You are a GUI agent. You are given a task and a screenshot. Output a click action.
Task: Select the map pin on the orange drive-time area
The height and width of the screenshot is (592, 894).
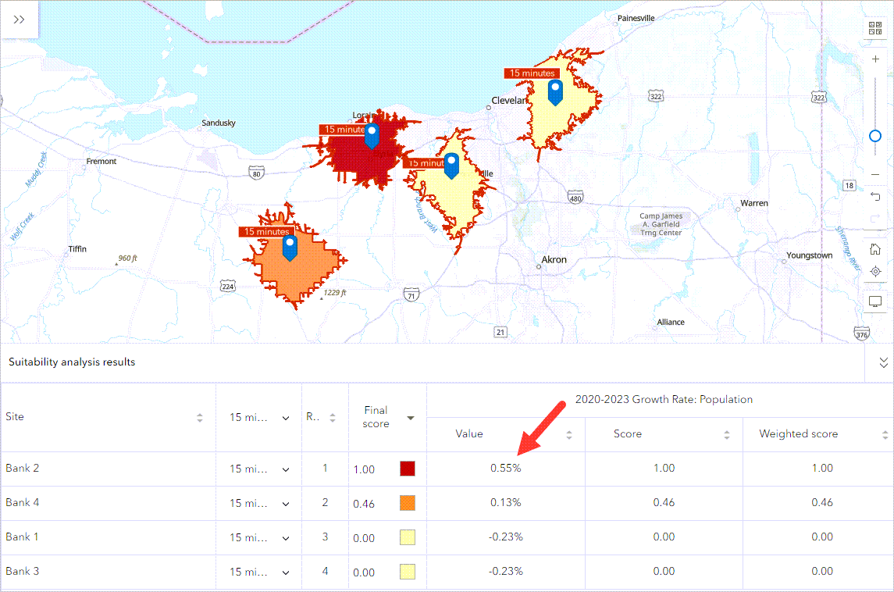click(x=290, y=248)
